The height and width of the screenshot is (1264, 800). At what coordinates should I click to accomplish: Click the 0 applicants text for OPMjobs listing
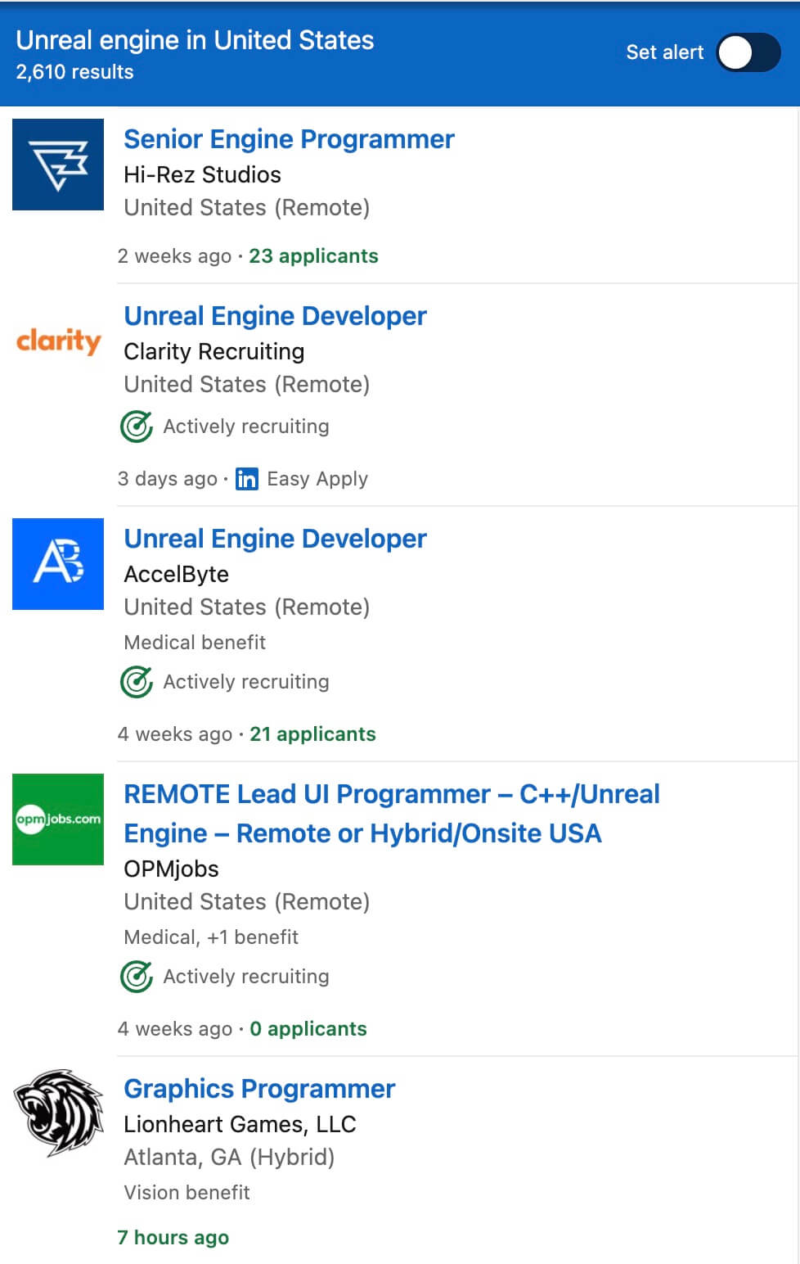click(308, 1029)
